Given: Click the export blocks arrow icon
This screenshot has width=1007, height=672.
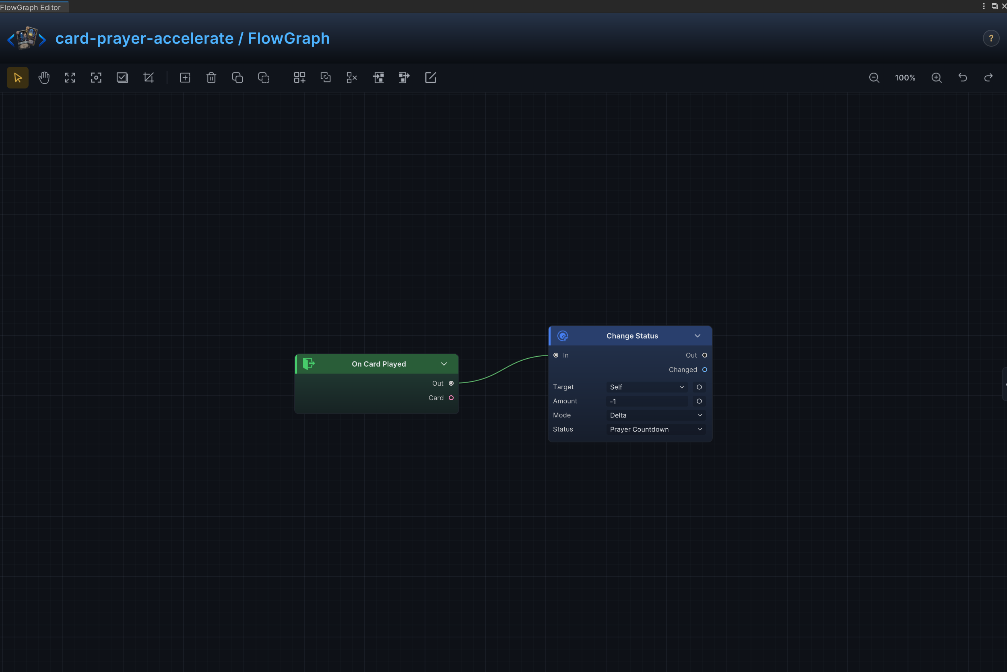Looking at the screenshot, I should (x=404, y=78).
